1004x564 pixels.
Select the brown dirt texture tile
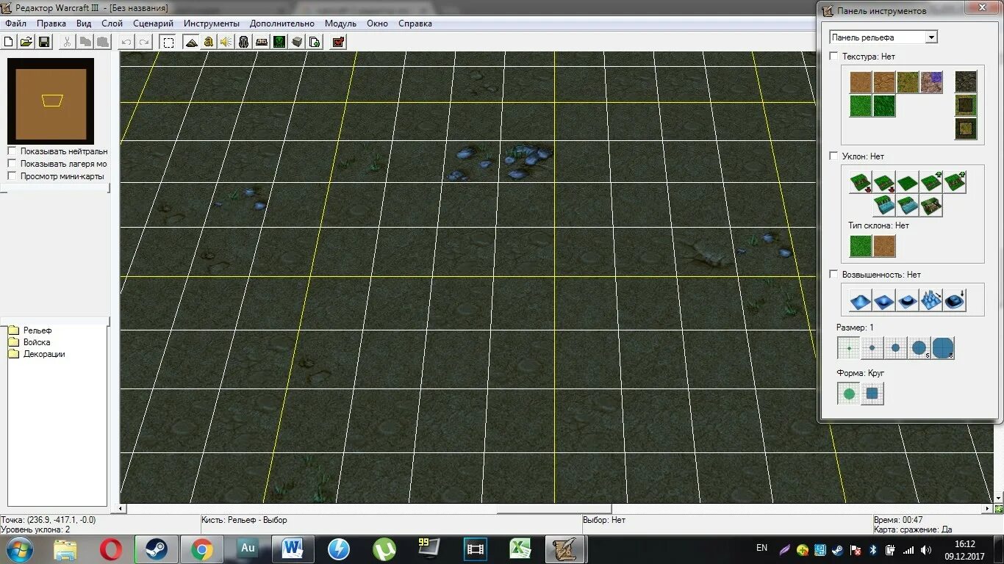pyautogui.click(x=861, y=82)
